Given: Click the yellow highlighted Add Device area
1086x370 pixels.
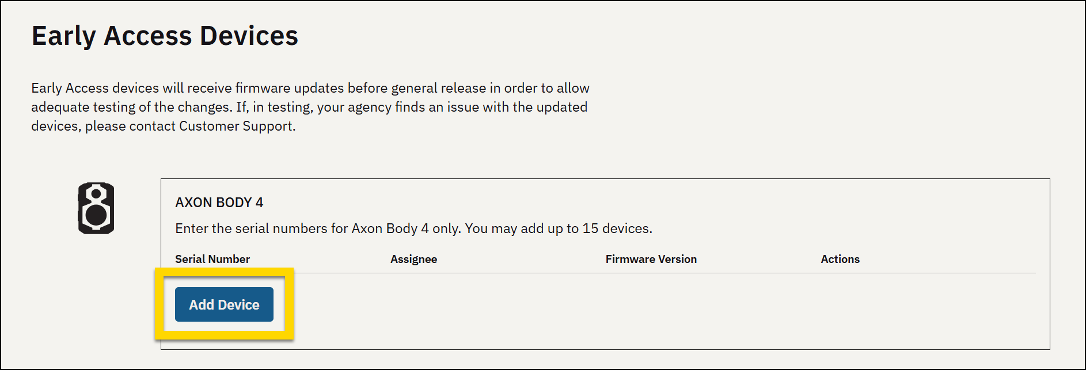Looking at the screenshot, I should coord(225,304).
